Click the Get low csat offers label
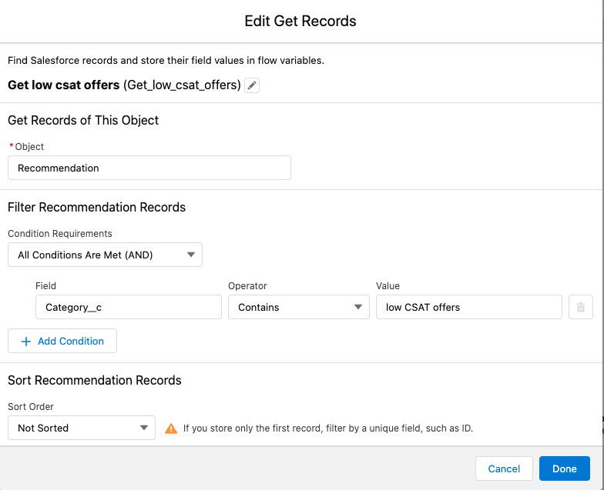 [x=64, y=85]
